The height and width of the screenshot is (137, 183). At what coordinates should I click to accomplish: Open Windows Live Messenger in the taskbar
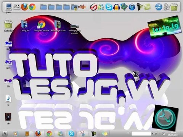click(x=60, y=134)
